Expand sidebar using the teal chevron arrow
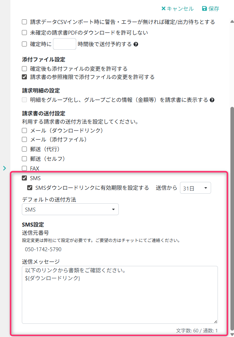This screenshot has height=337, width=234. point(5,168)
